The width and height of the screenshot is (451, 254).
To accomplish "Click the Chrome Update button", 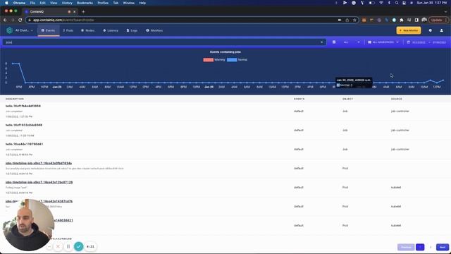I will point(438,20).
